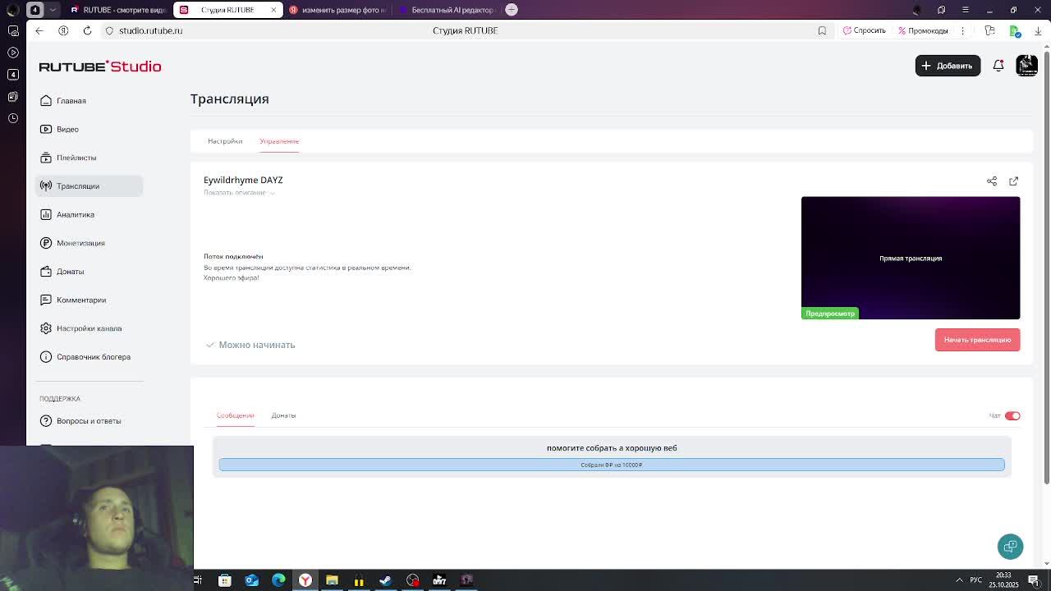Open Комментарии section
The width and height of the screenshot is (1051, 591).
click(89, 300)
